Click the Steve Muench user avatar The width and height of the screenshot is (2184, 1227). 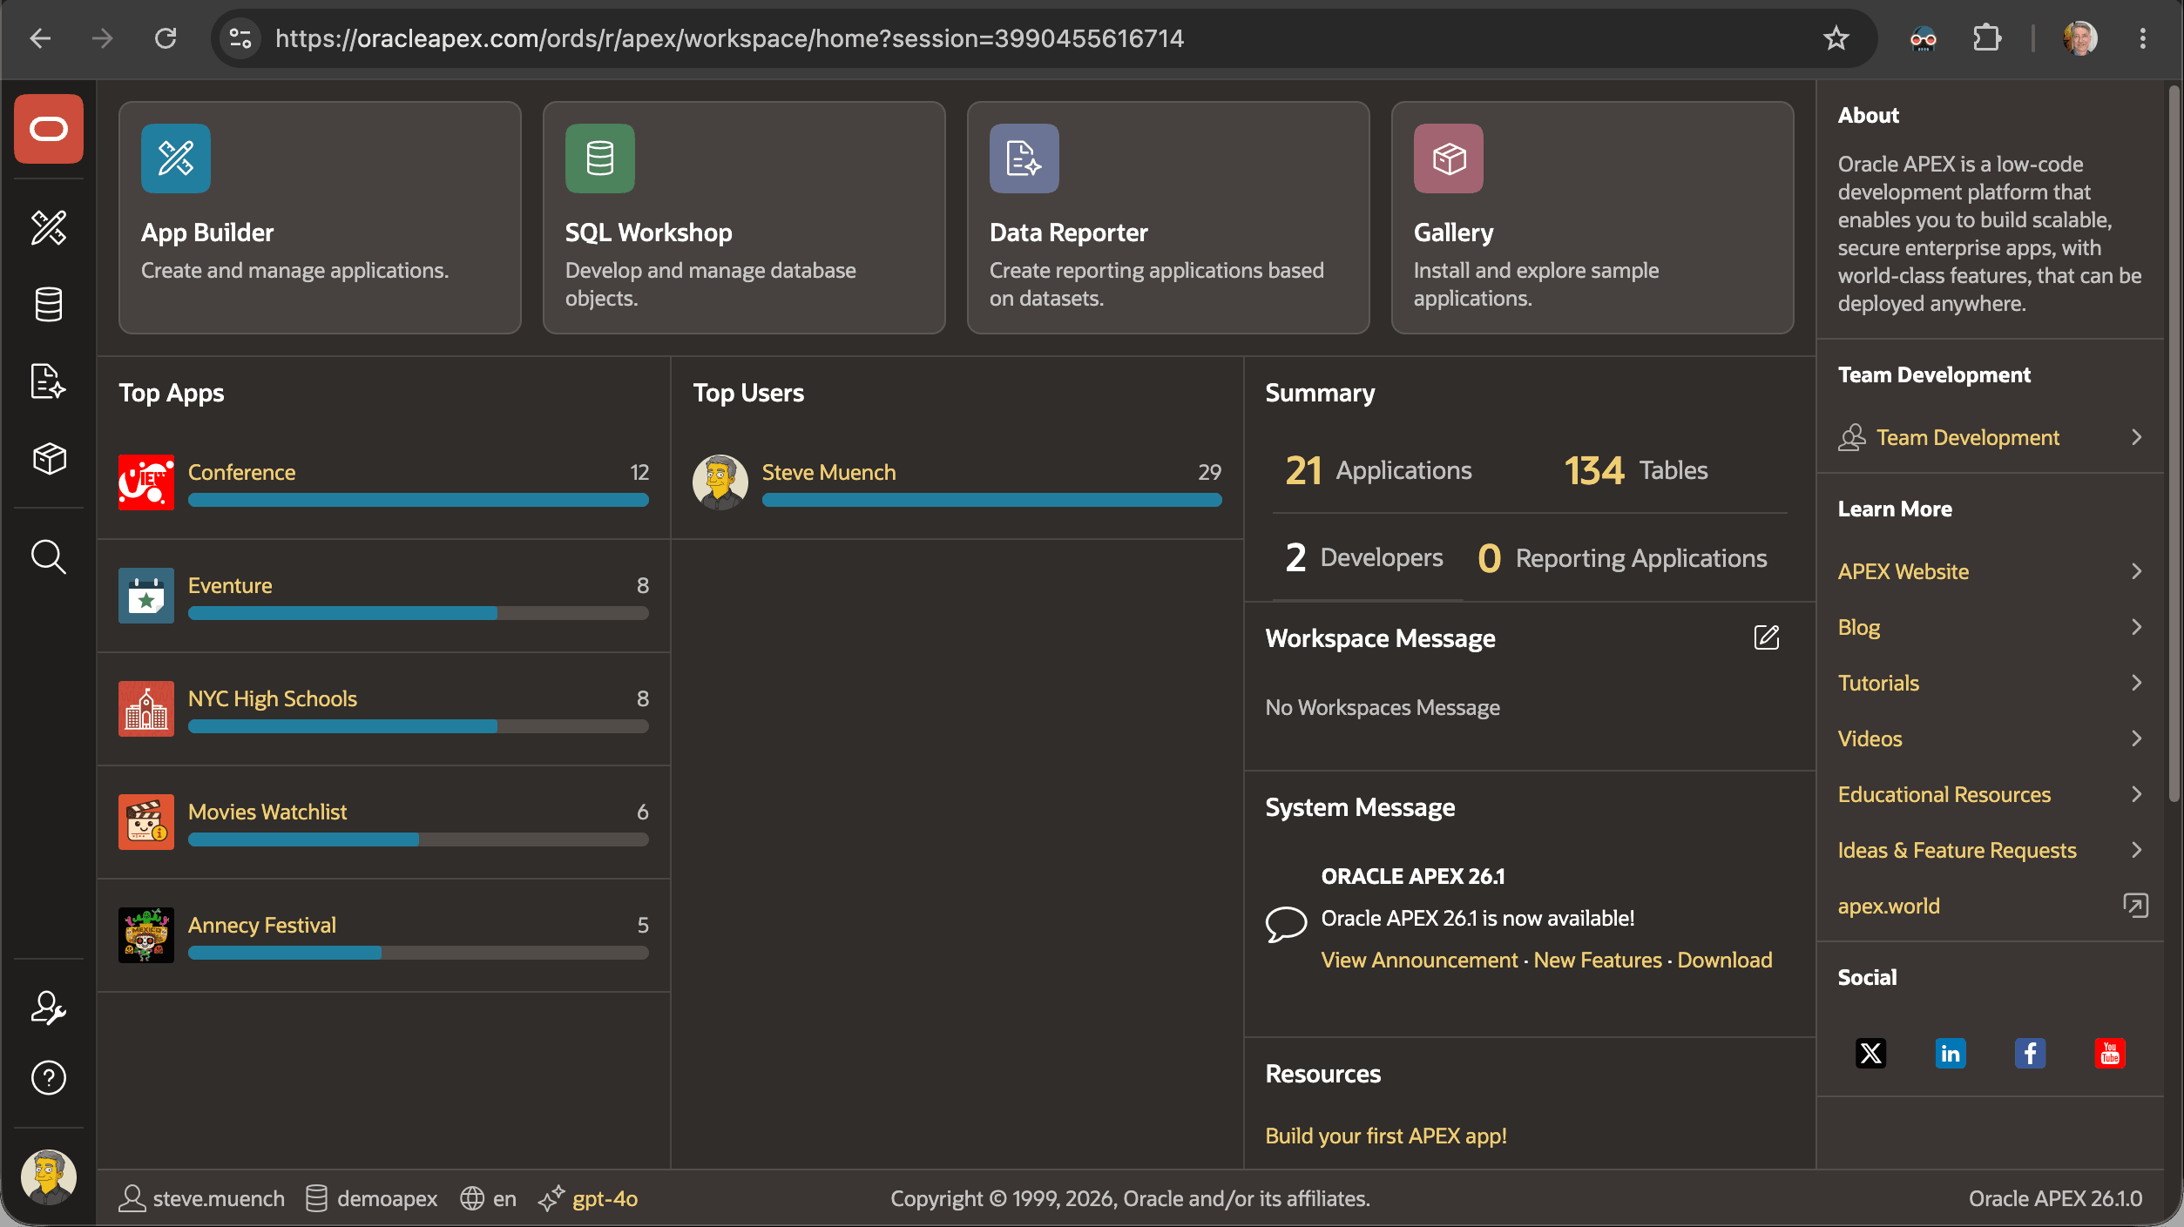pyautogui.click(x=720, y=482)
